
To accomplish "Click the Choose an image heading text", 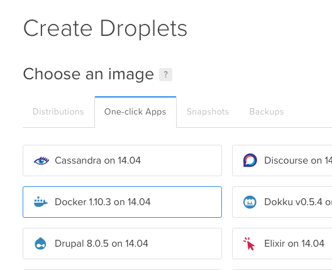I will click(88, 74).
